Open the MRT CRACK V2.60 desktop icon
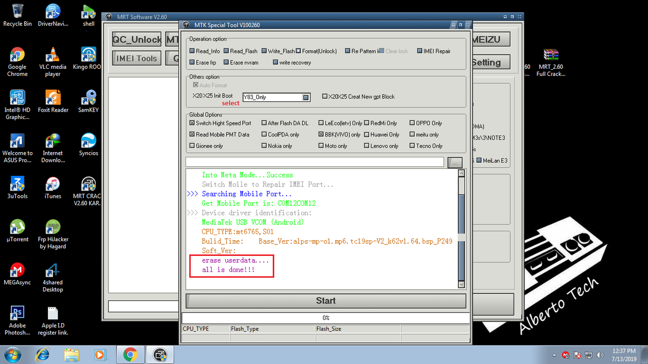Image resolution: width=648 pixels, height=364 pixels. [x=87, y=191]
